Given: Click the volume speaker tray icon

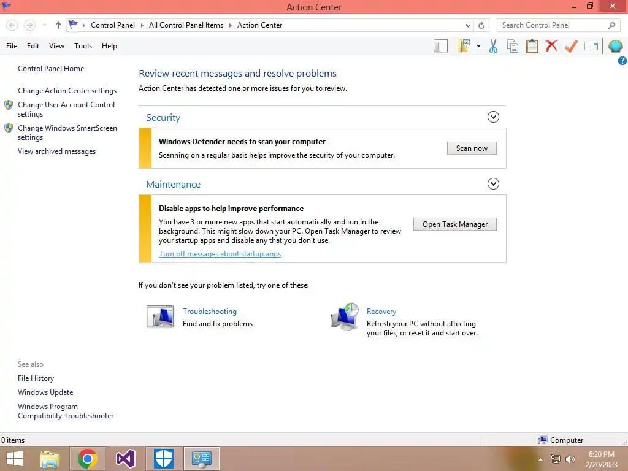Looking at the screenshot, I should point(570,459).
